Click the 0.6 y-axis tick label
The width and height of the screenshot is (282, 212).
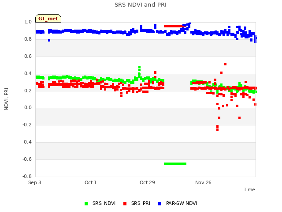28,56
